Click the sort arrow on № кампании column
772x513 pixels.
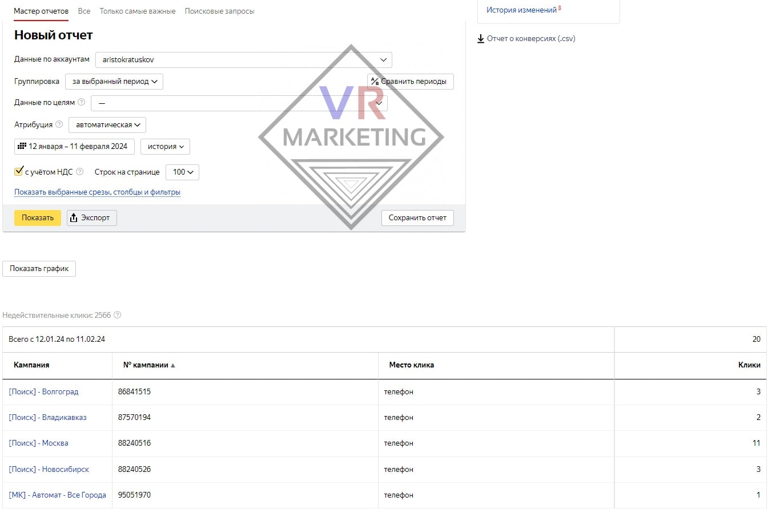(173, 365)
